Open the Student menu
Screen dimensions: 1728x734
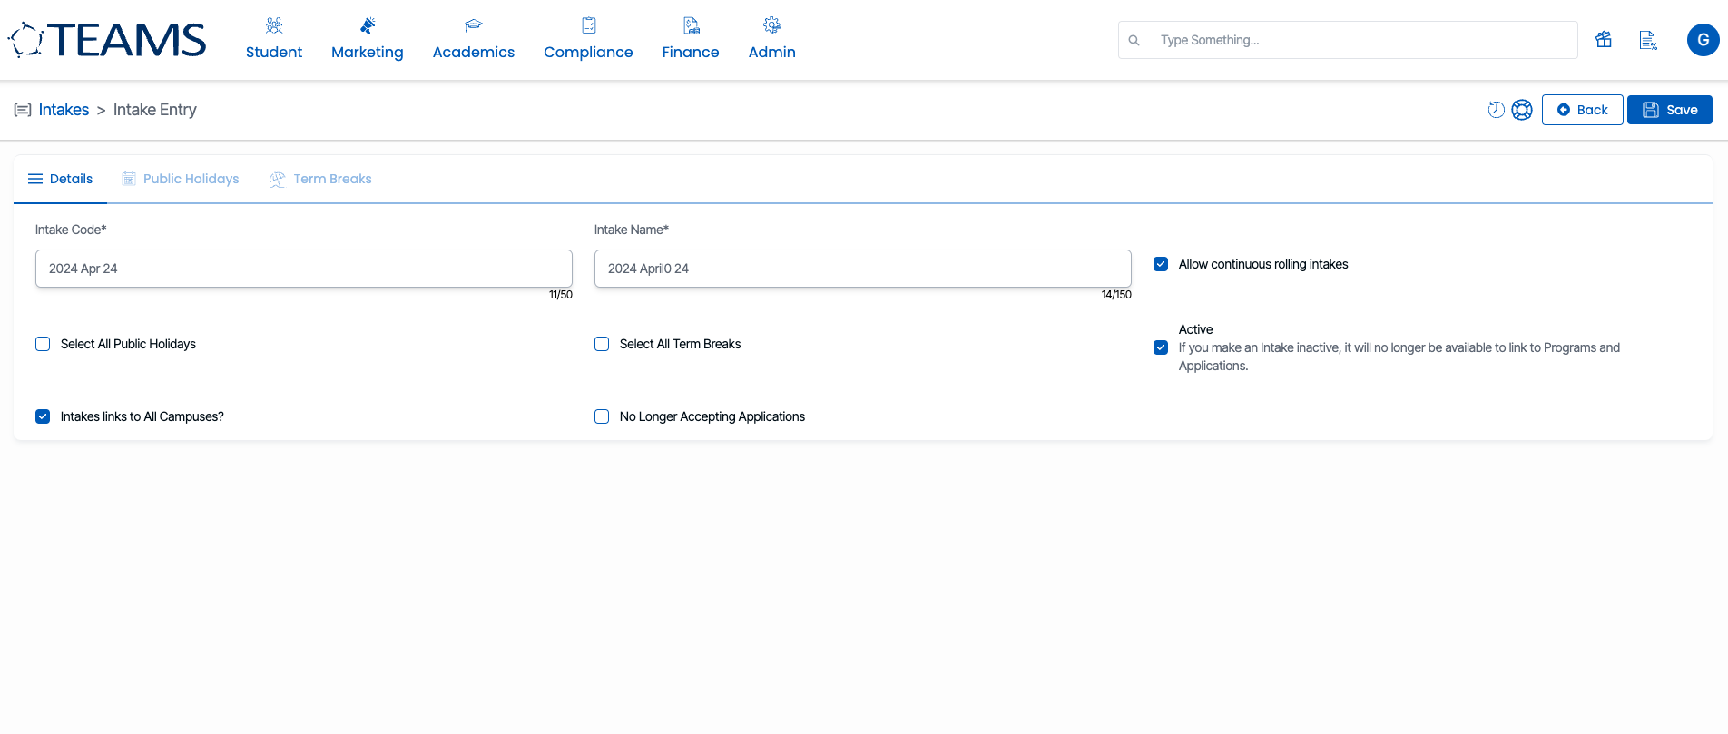click(x=274, y=40)
